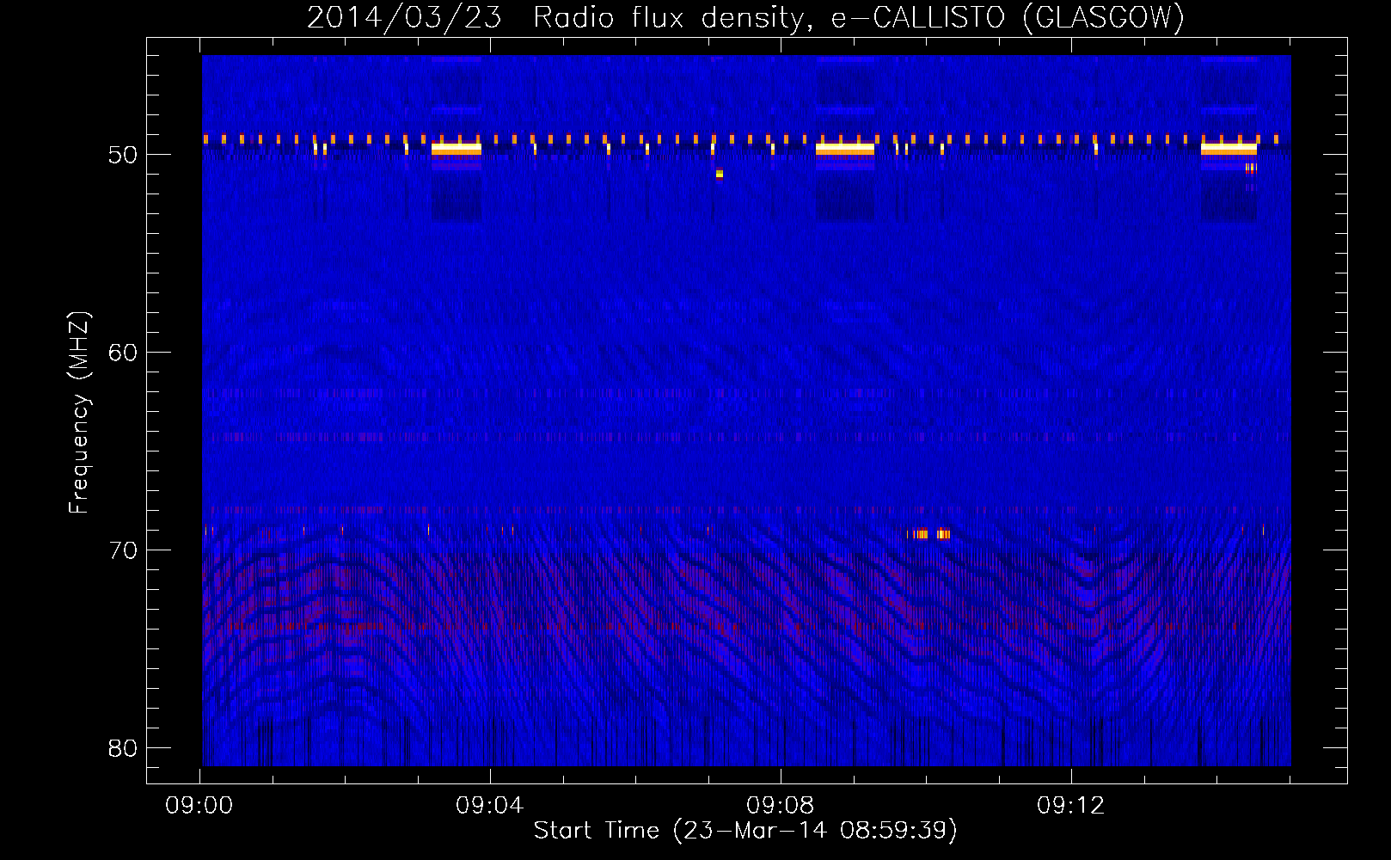Viewport: 1391px width, 860px height.
Task: Select the 09:08 time tick label
Action: click(x=781, y=806)
